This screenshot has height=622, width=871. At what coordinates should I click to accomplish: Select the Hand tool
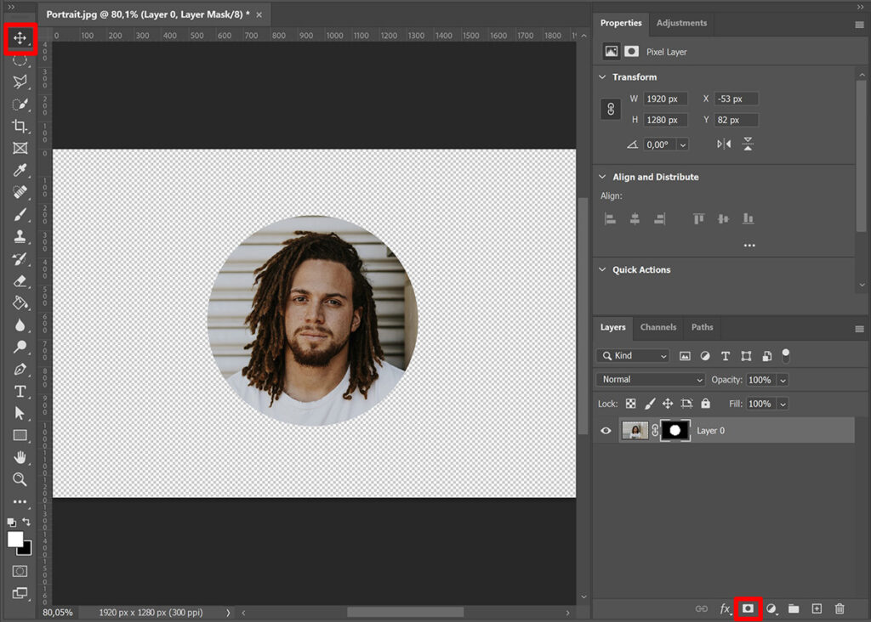(20, 457)
